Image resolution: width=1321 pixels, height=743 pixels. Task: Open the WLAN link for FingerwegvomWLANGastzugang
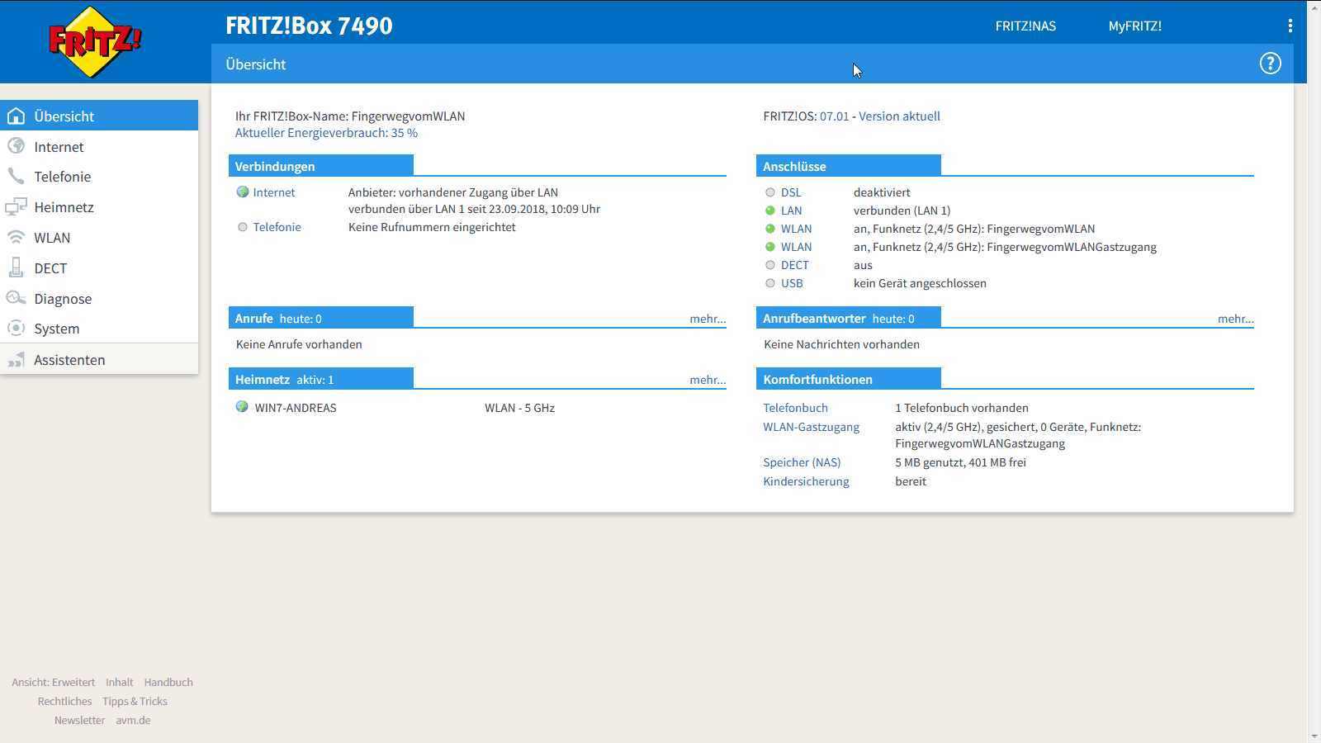click(x=797, y=247)
